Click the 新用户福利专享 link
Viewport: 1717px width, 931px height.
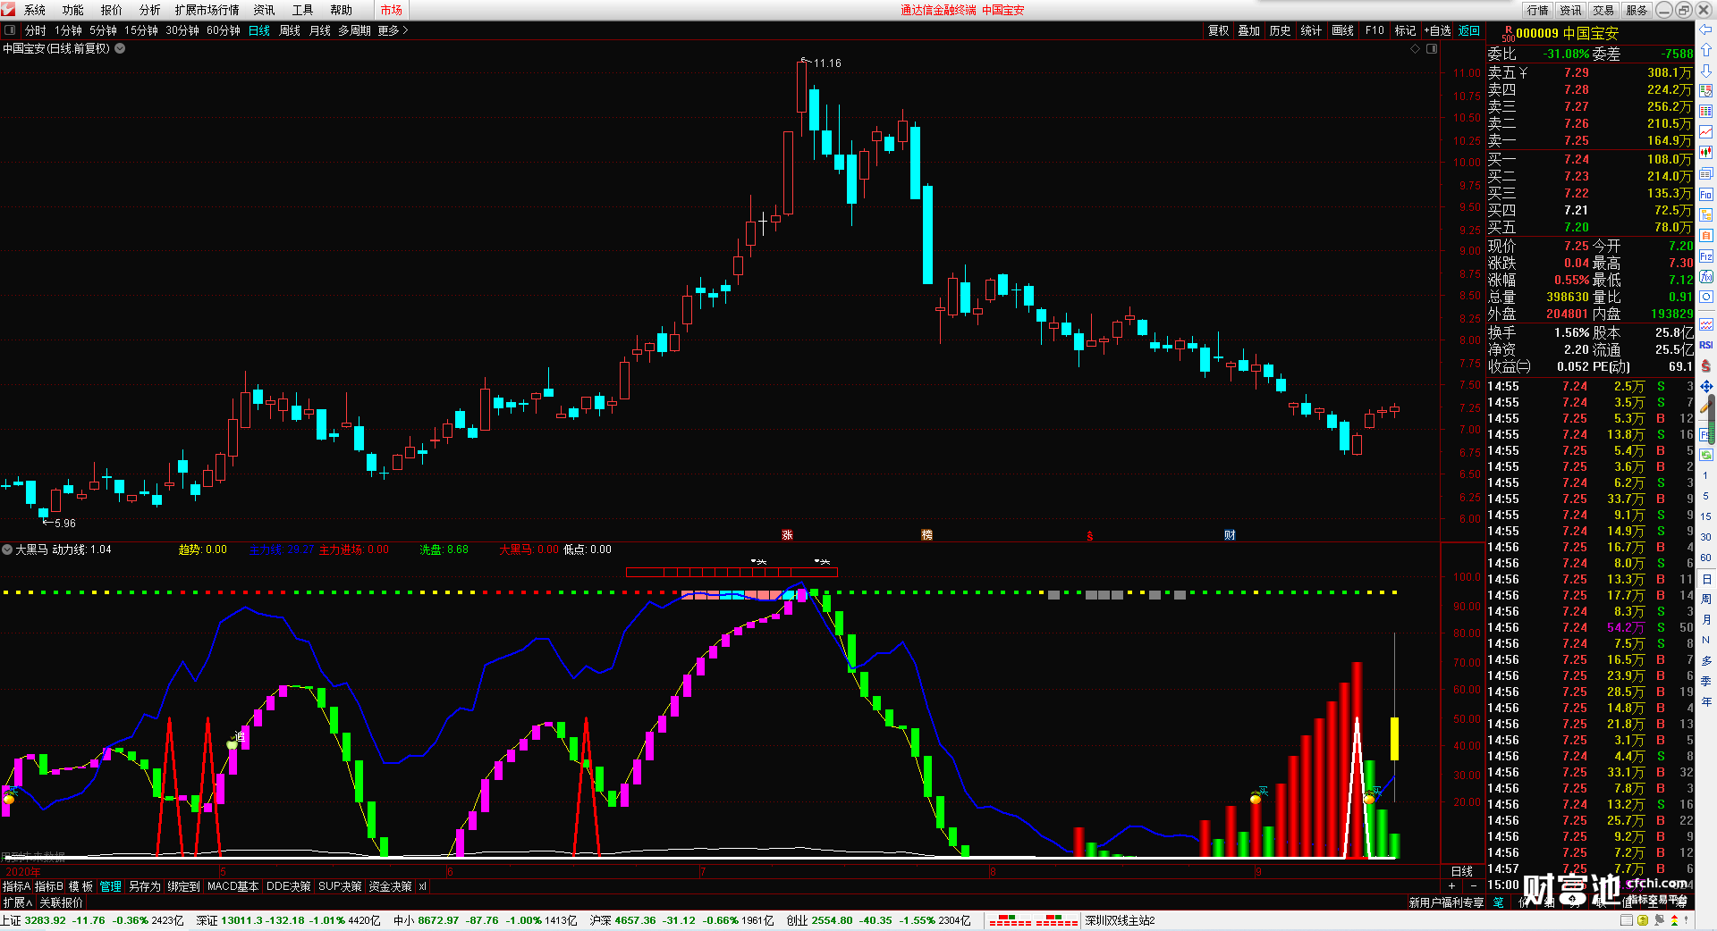pyautogui.click(x=1446, y=902)
